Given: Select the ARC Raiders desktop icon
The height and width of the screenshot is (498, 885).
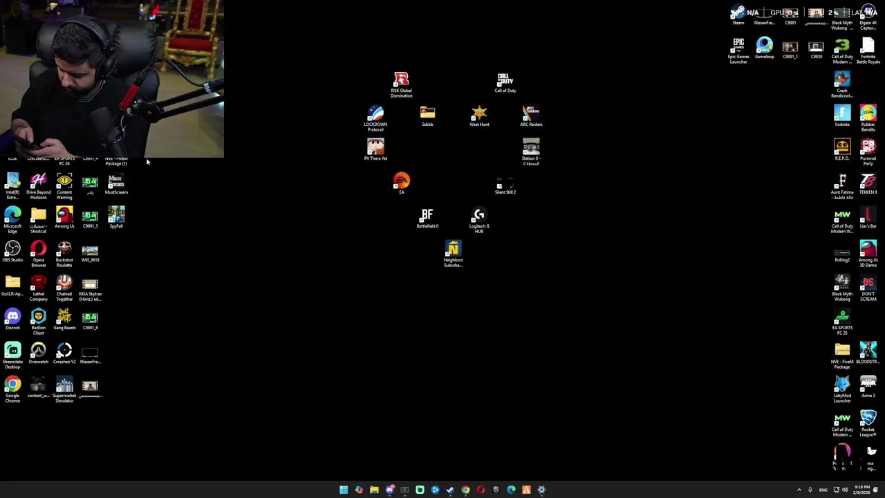Looking at the screenshot, I should 531,116.
